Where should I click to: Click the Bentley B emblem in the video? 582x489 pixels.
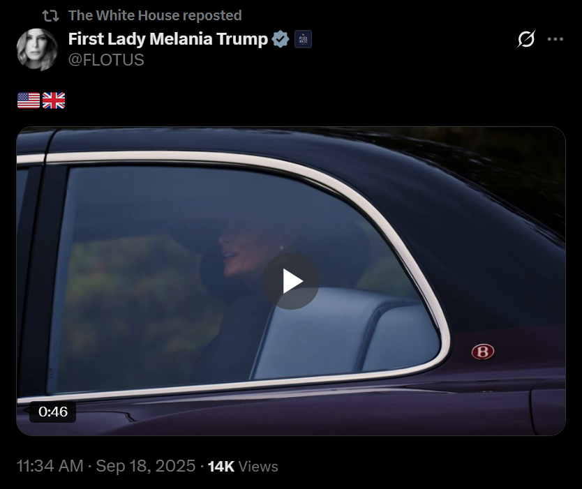[x=482, y=352]
